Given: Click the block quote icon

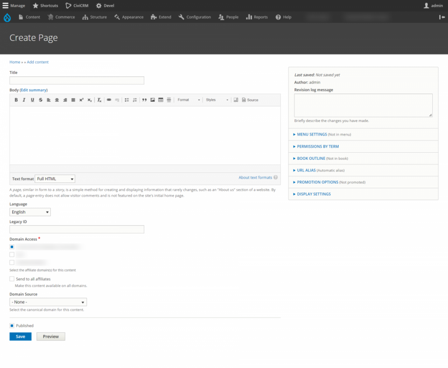Looking at the screenshot, I should pos(144,100).
